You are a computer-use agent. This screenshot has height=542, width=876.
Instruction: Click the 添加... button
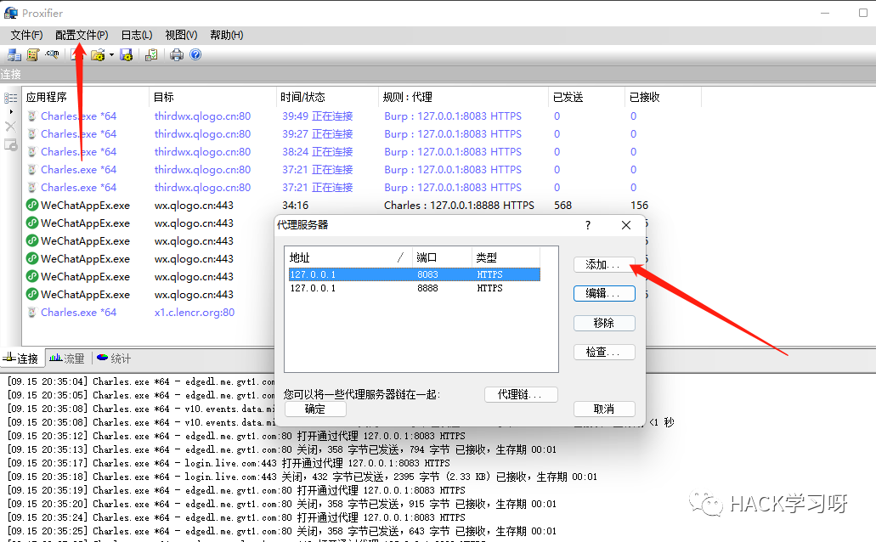click(x=604, y=264)
